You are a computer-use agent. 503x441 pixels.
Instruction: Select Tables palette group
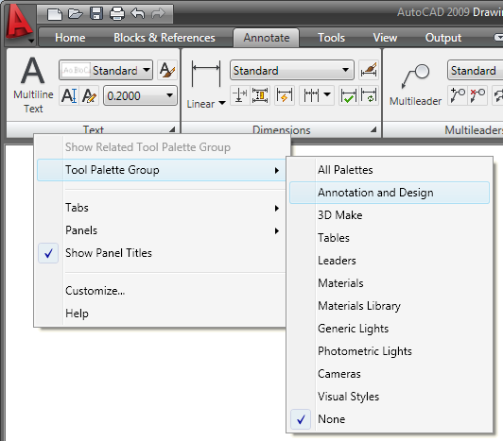(x=390, y=238)
